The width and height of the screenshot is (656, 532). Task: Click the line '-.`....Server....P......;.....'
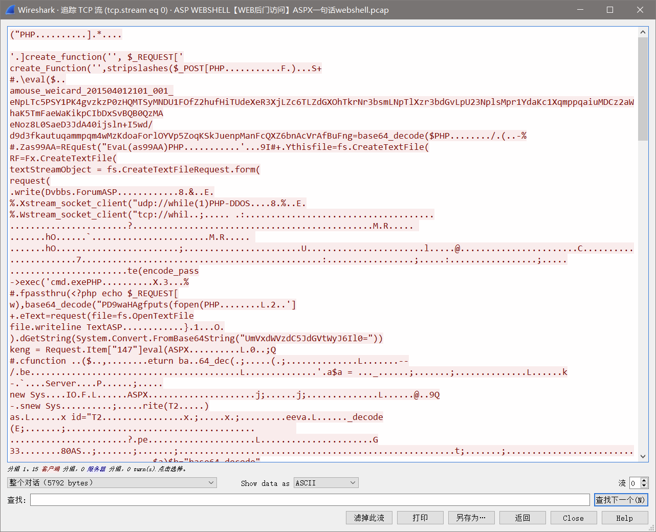coord(86,383)
